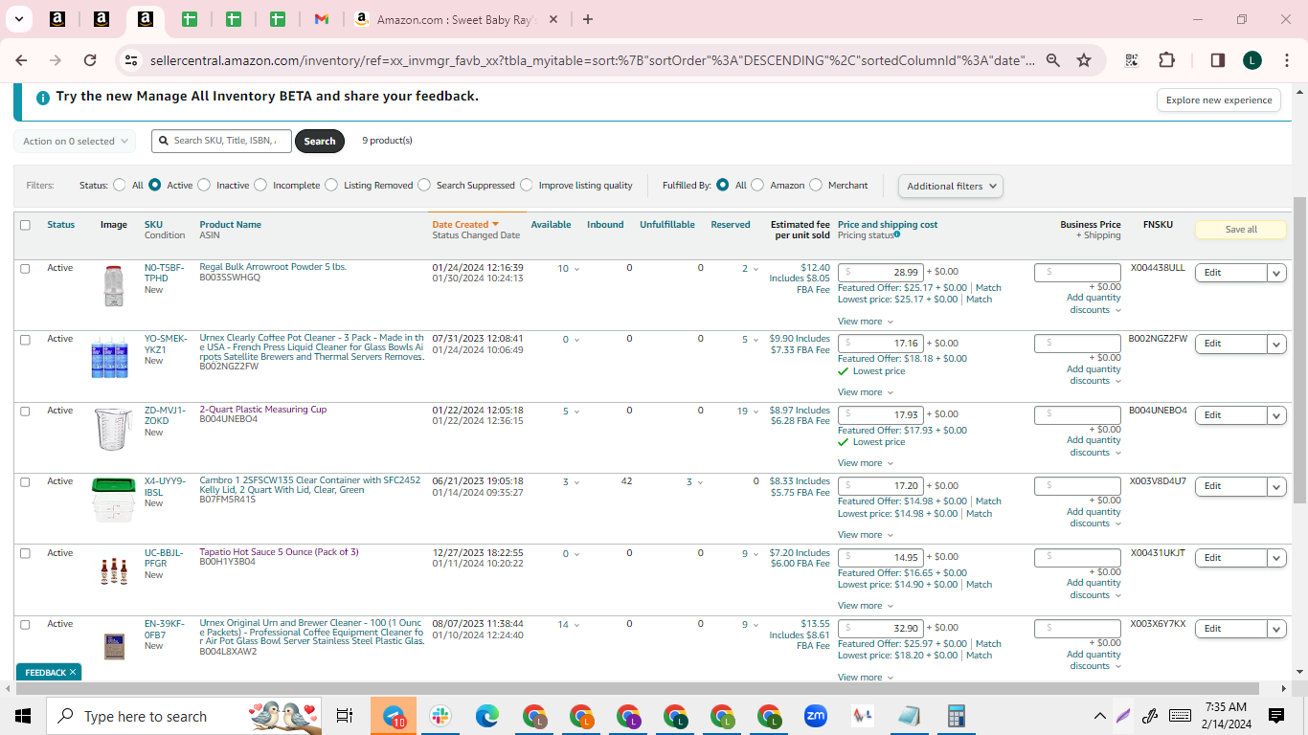Open Windows Start menu
This screenshot has height=735, width=1308.
click(x=23, y=716)
